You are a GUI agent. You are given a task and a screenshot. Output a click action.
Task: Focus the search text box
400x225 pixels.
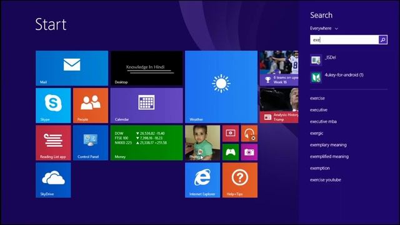(344, 40)
